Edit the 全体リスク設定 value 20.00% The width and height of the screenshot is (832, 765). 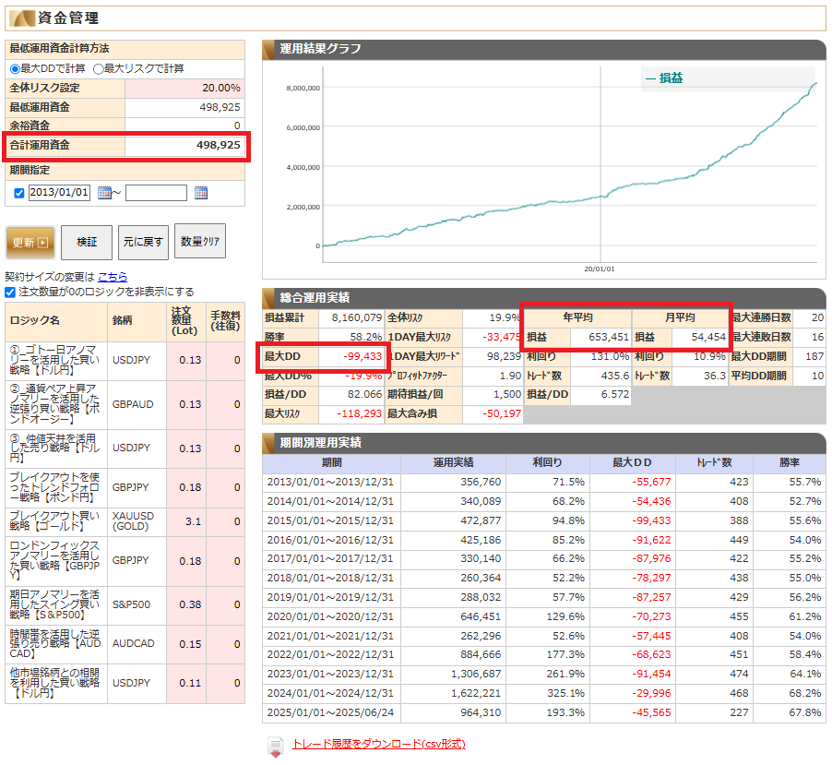(x=184, y=88)
